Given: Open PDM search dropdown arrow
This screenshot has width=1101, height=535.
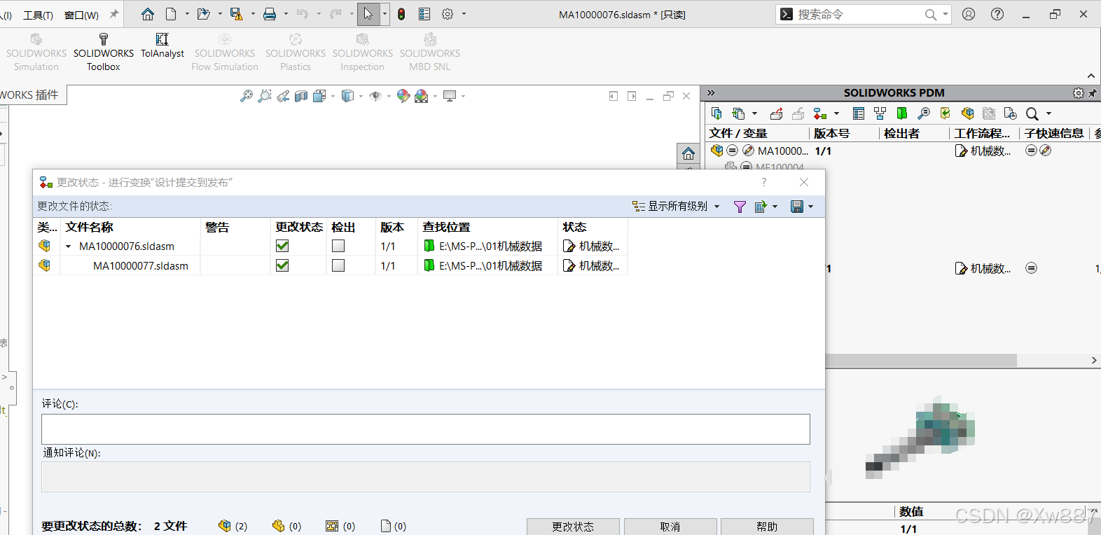Looking at the screenshot, I should 1048,113.
